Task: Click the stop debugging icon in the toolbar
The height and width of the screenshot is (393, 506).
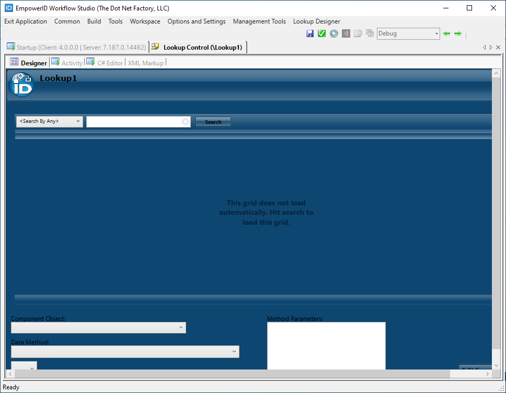Action: (x=346, y=33)
